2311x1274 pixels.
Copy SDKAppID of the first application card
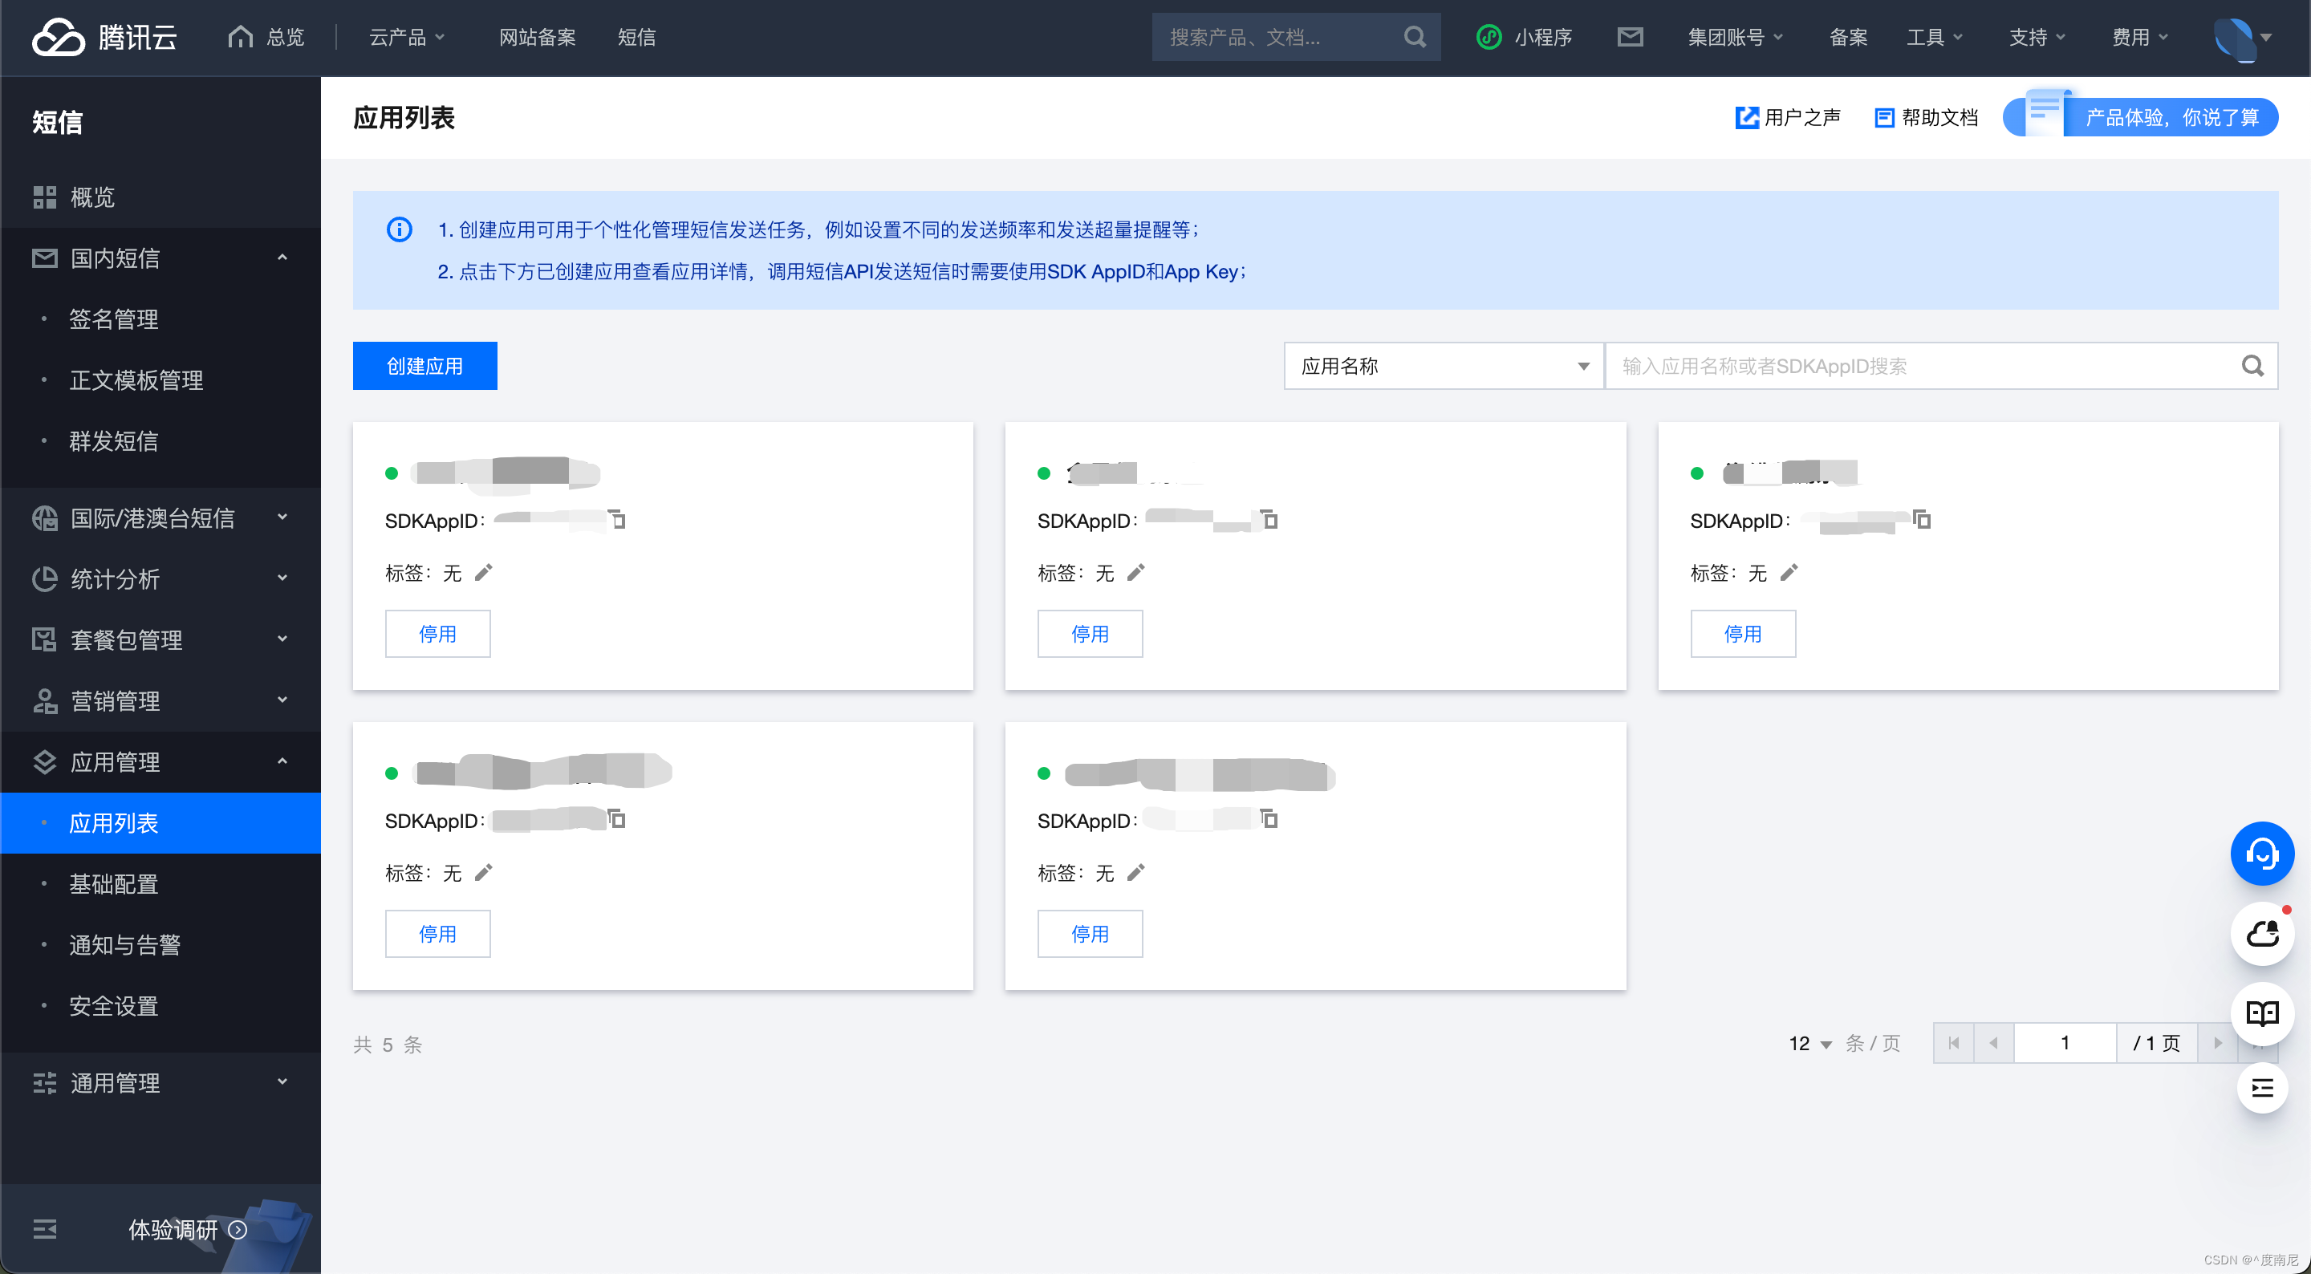coord(617,520)
